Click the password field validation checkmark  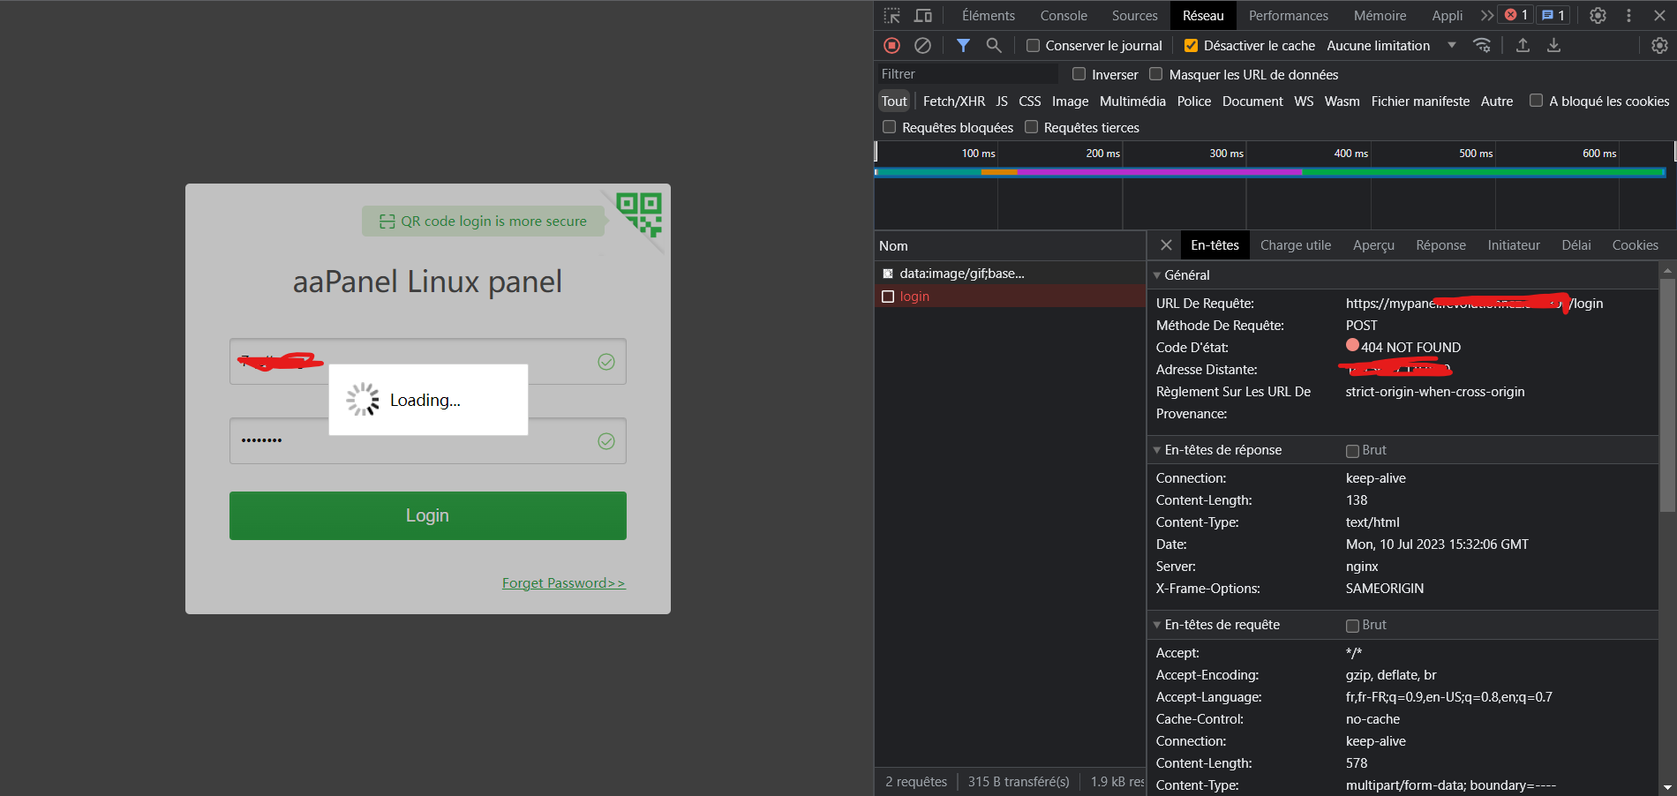tap(606, 441)
